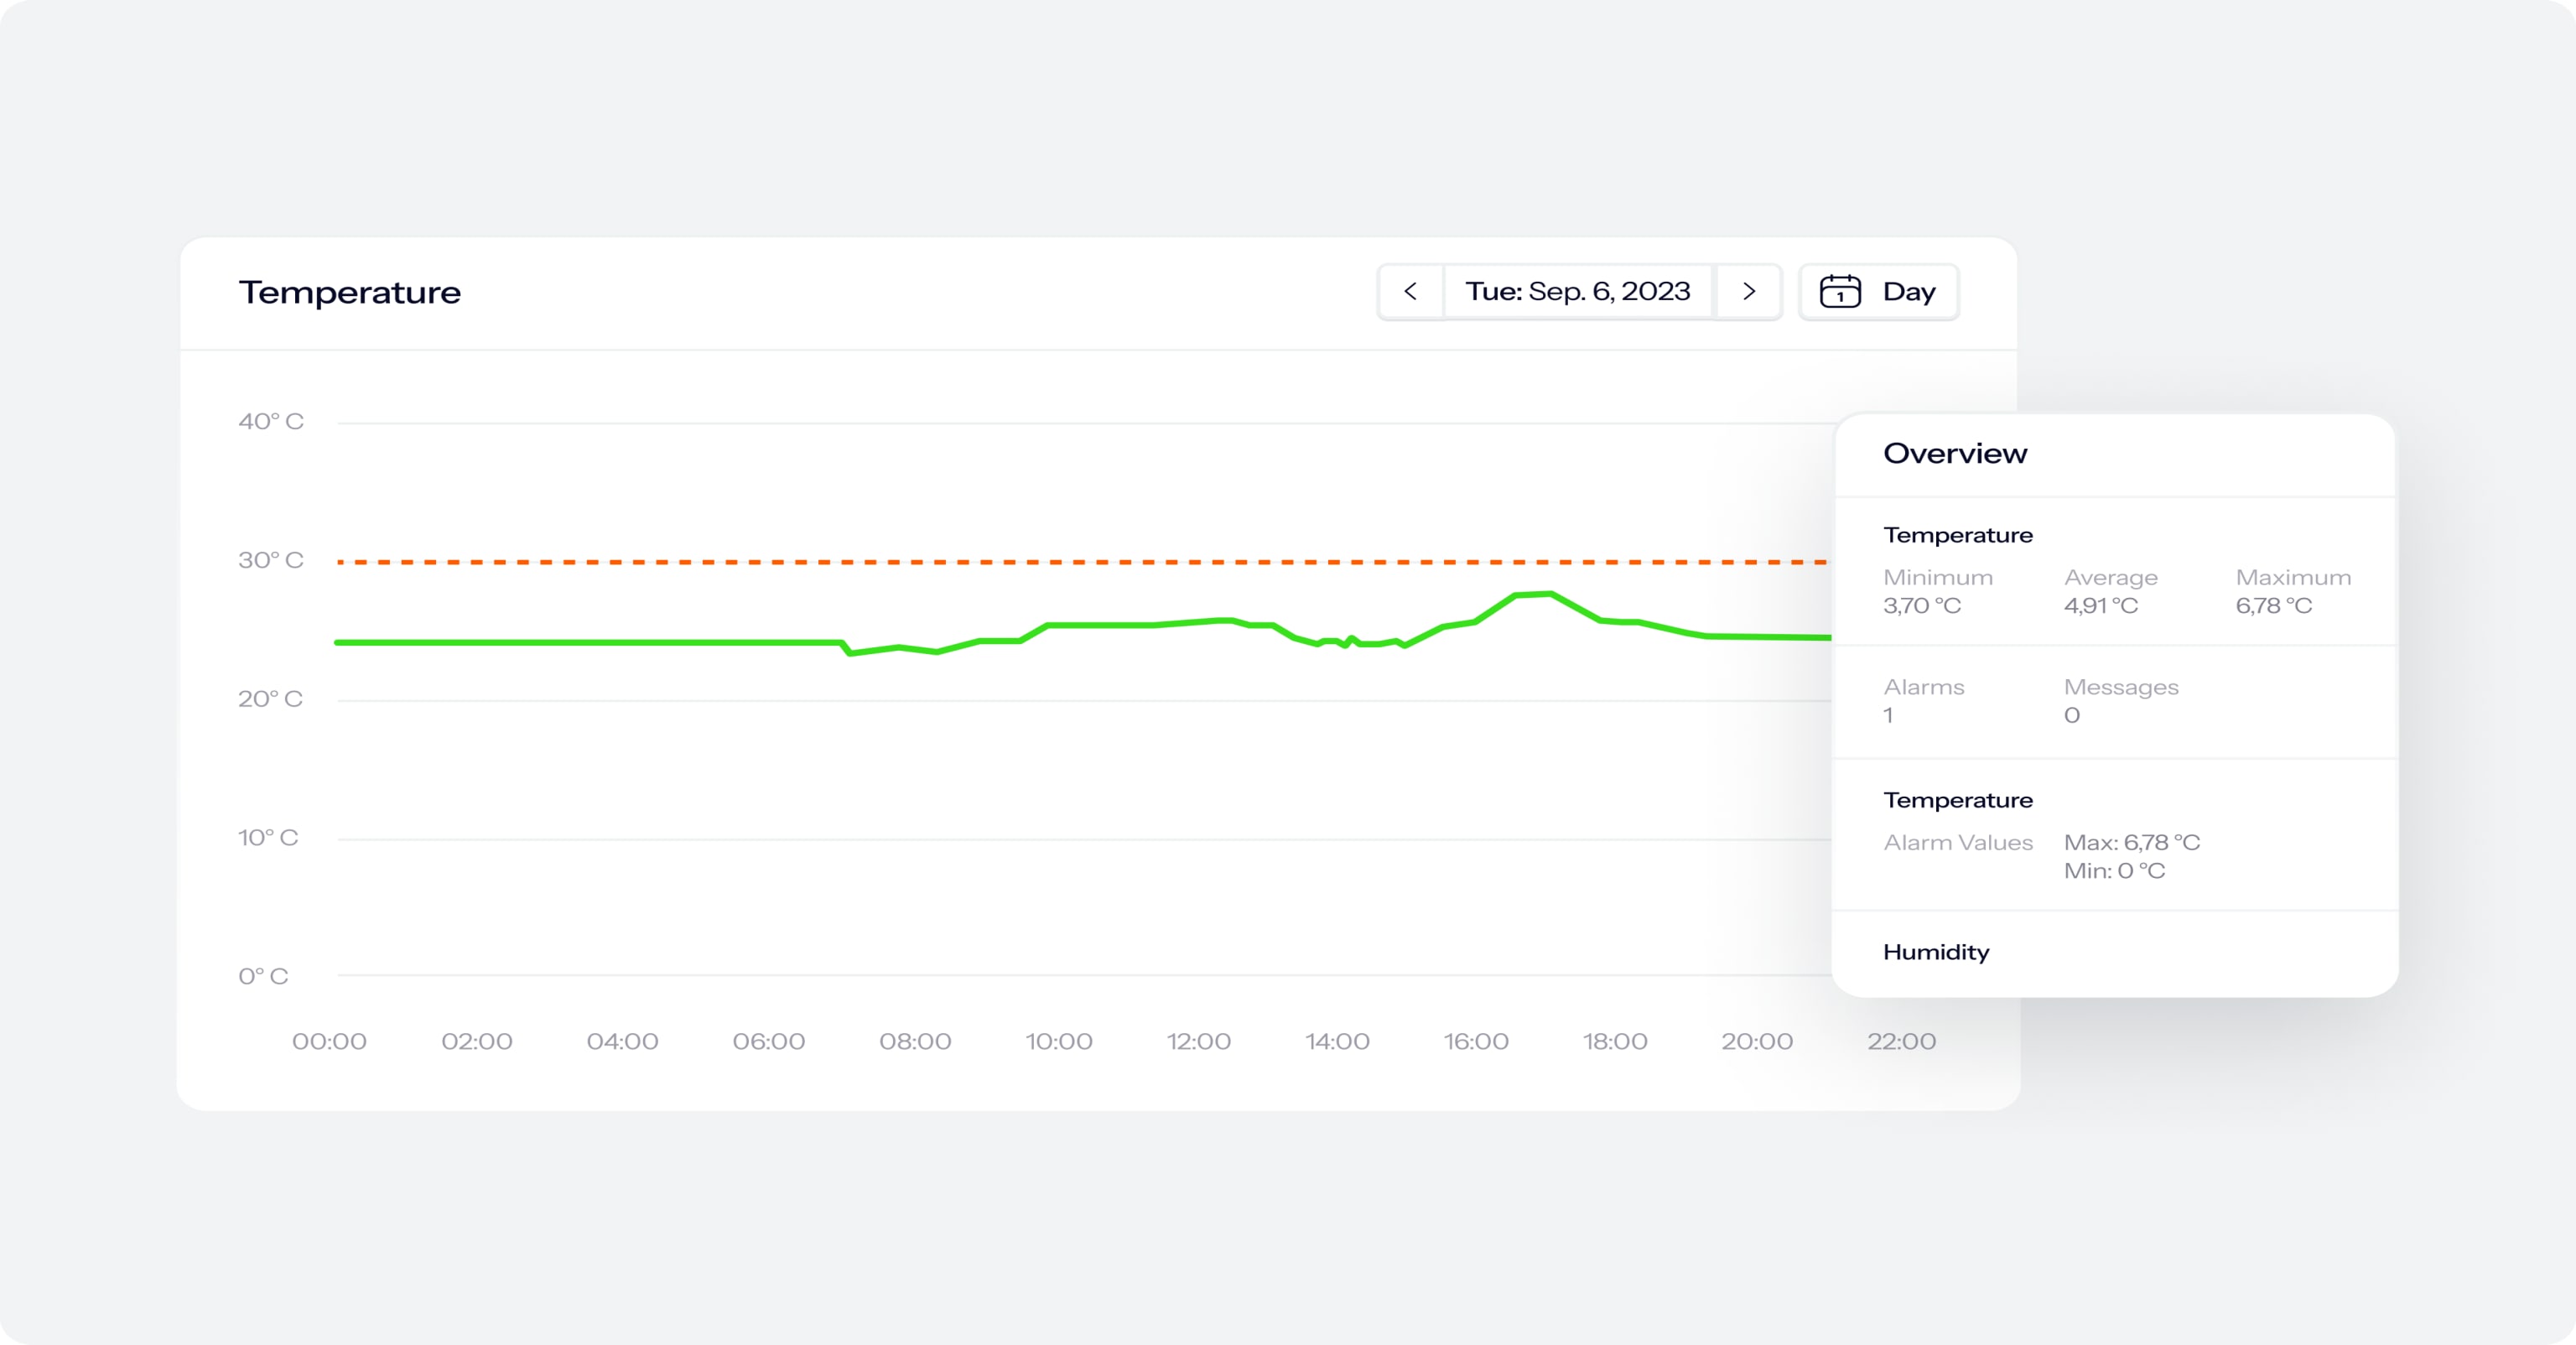Select the Temperature chart title
Viewport: 2576px width, 1345px height.
[349, 291]
